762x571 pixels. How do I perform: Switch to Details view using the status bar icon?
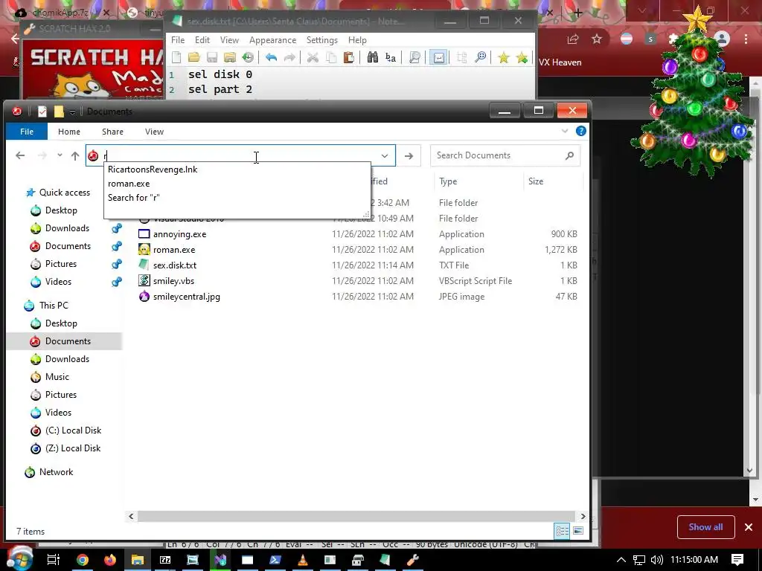point(563,531)
